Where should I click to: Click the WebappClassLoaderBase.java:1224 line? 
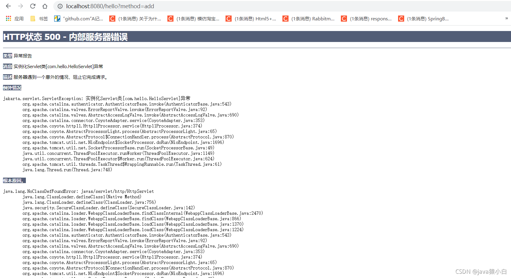(133, 230)
